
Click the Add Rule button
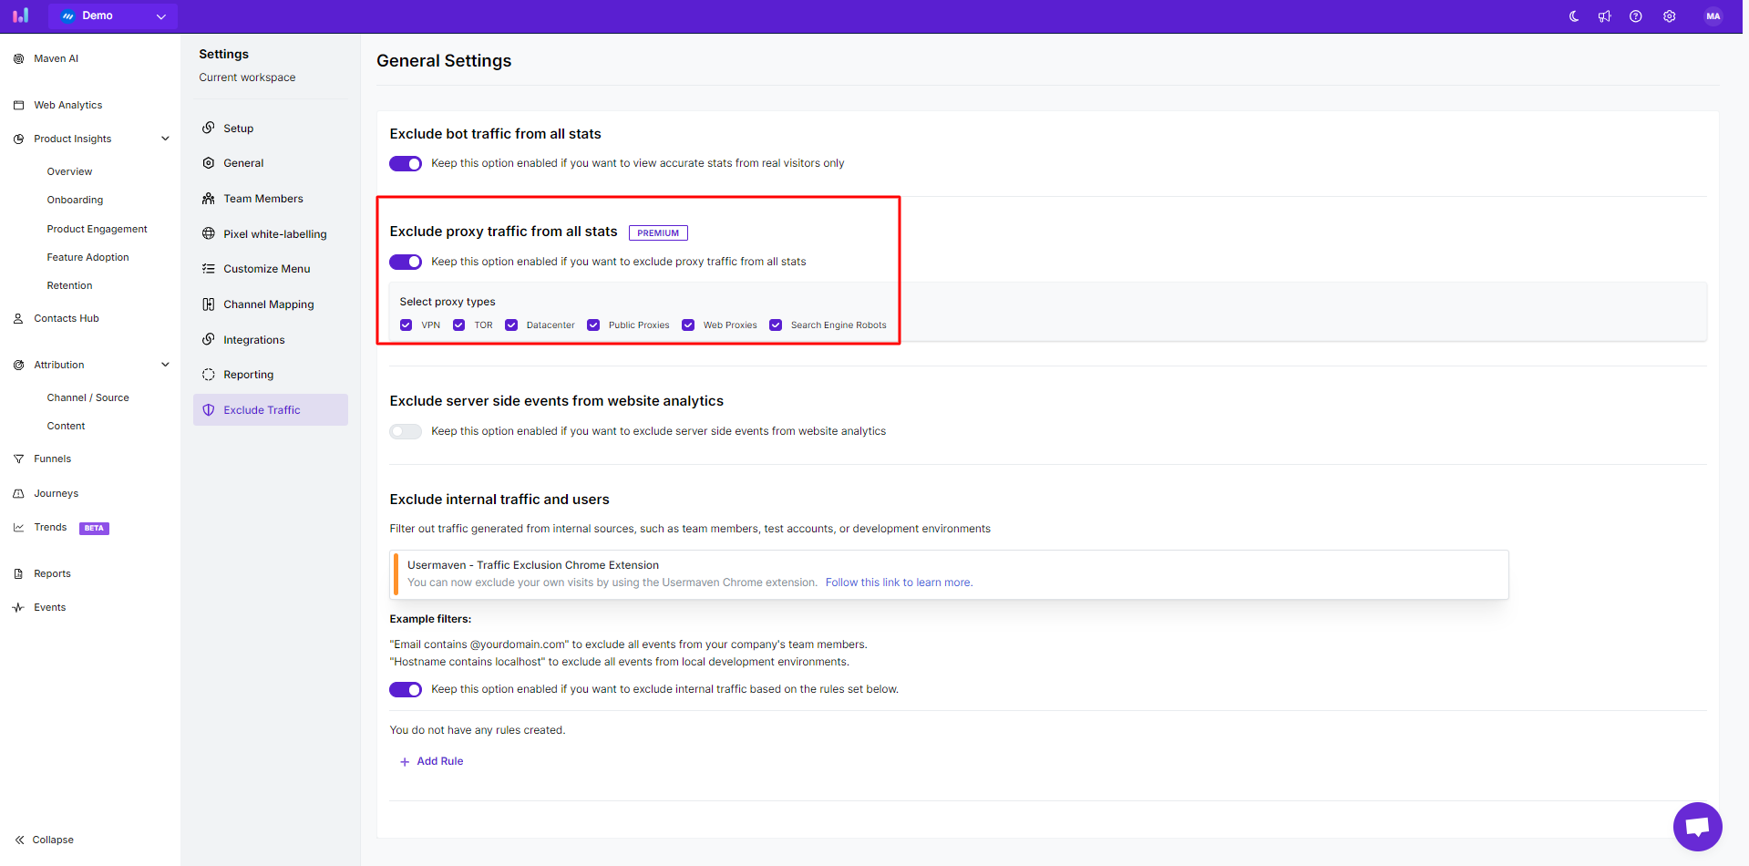click(x=431, y=761)
